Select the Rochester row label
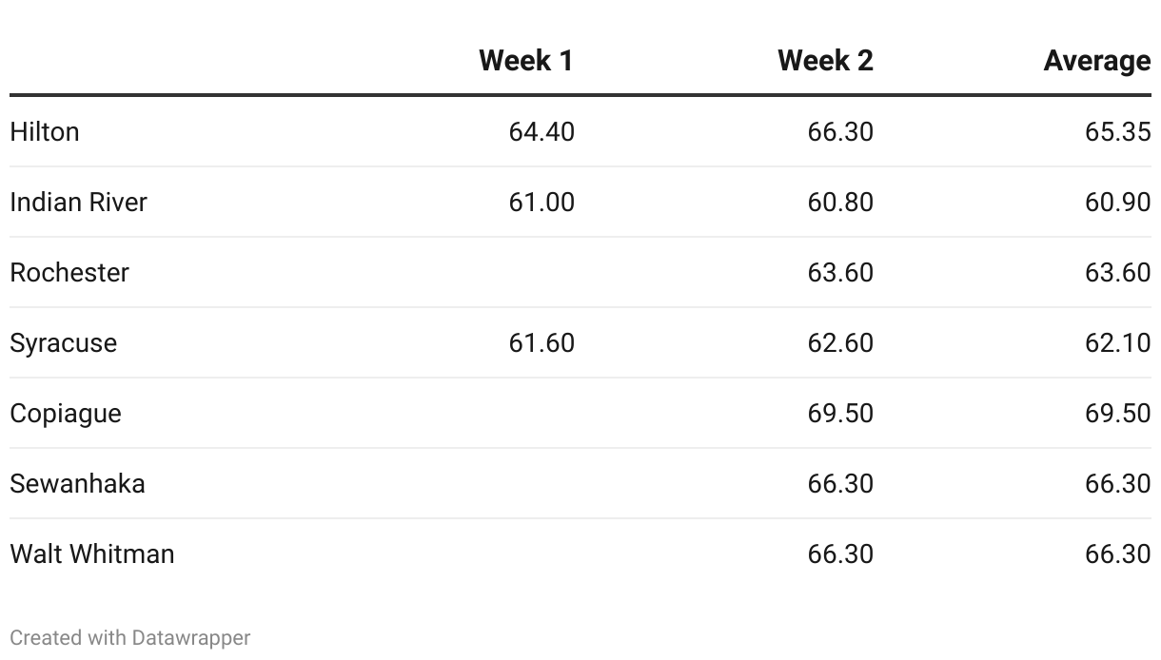 [69, 272]
